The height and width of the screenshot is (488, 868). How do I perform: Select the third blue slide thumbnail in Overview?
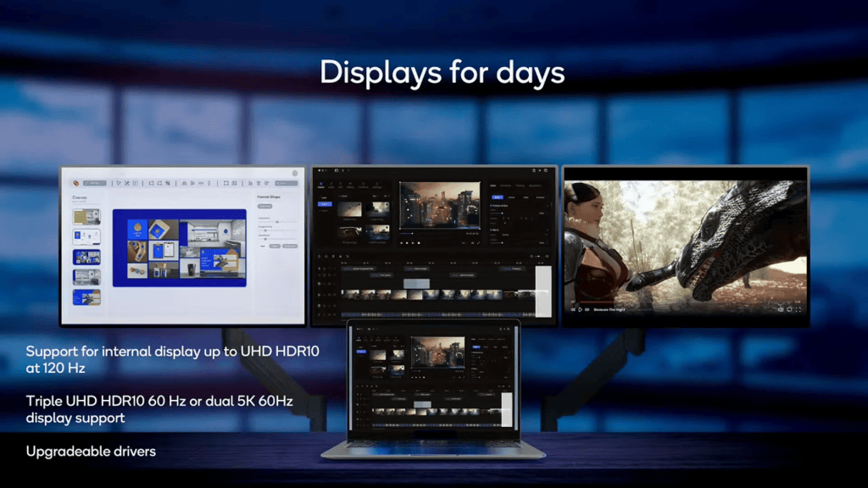pos(86,257)
